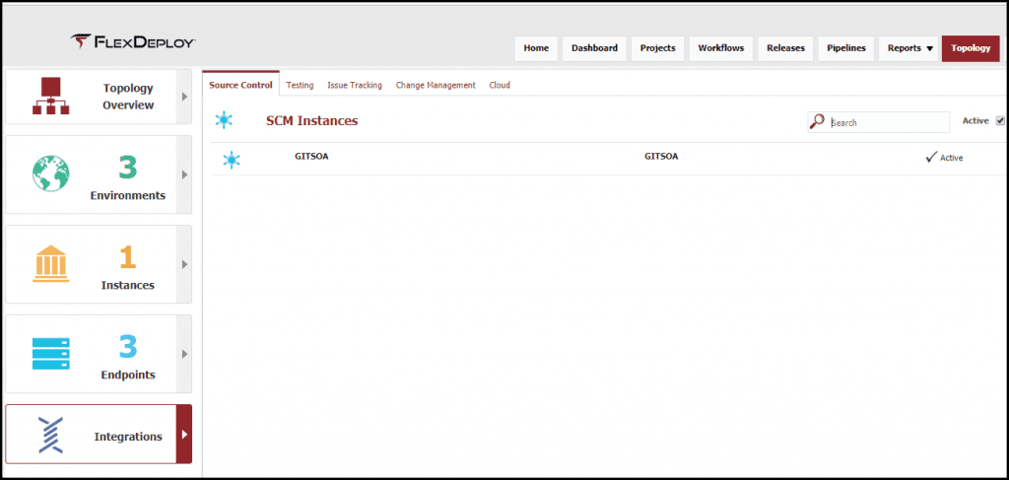
Task: Open the GITSOA instance name link
Action: (x=311, y=157)
